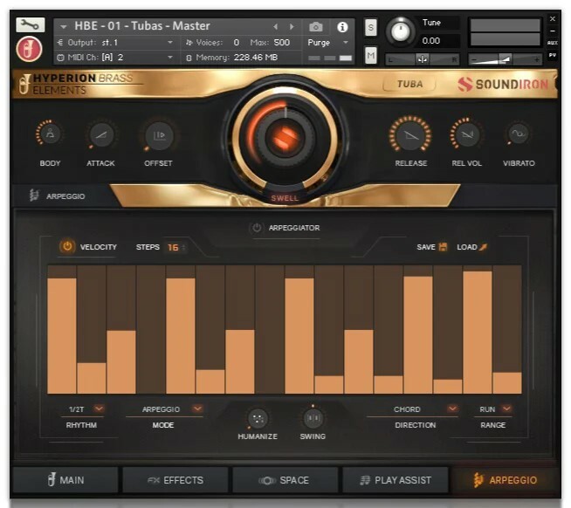
Task: Adjust the Vibrato knob
Action: 519,134
